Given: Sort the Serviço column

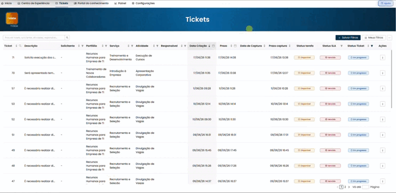Looking at the screenshot, I should point(129,46).
